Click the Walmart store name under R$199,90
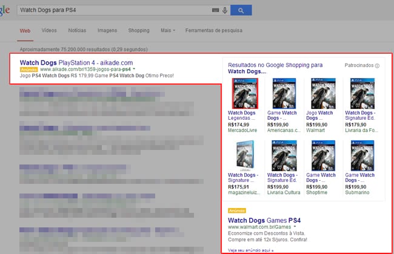This screenshot has height=254, width=394. (x=315, y=131)
